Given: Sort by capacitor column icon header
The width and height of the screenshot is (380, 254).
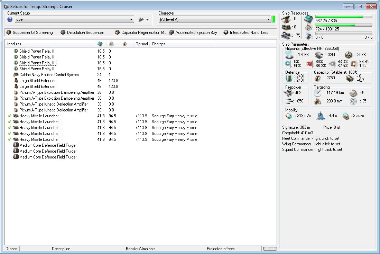Looking at the screenshot, I should coord(125,44).
